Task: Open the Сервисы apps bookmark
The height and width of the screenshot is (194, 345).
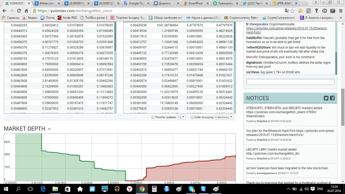Action: [11, 18]
